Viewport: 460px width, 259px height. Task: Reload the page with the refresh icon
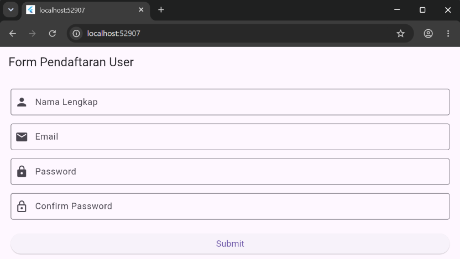click(x=52, y=33)
